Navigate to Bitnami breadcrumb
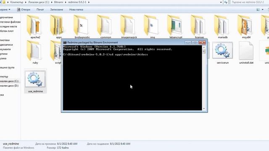Image resolution: width=269 pixels, height=151 pixels. [58, 2]
